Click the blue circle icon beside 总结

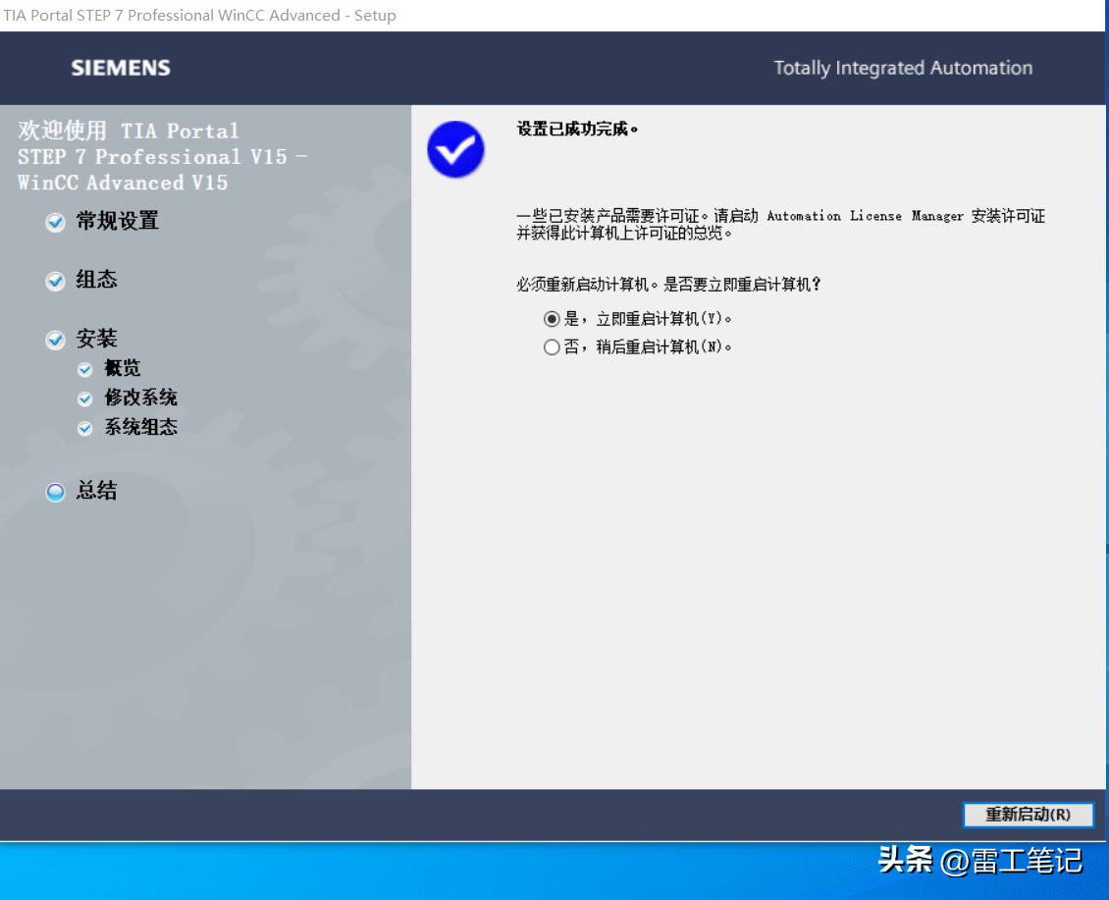point(56,492)
